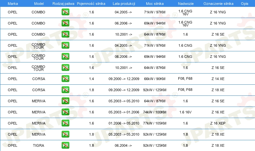Click the Oznaczenie silnika column header
The image size is (255, 151).
click(218, 4)
